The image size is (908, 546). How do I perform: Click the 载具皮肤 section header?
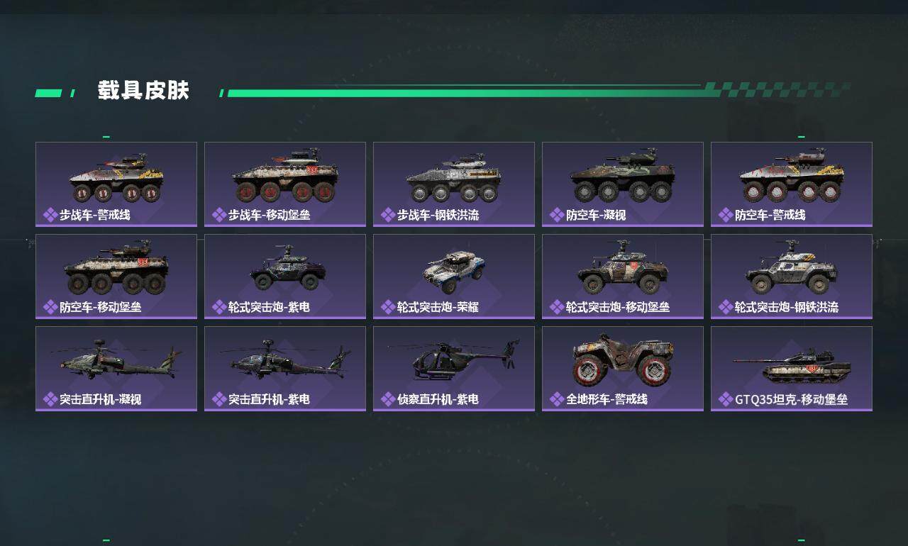tap(143, 91)
